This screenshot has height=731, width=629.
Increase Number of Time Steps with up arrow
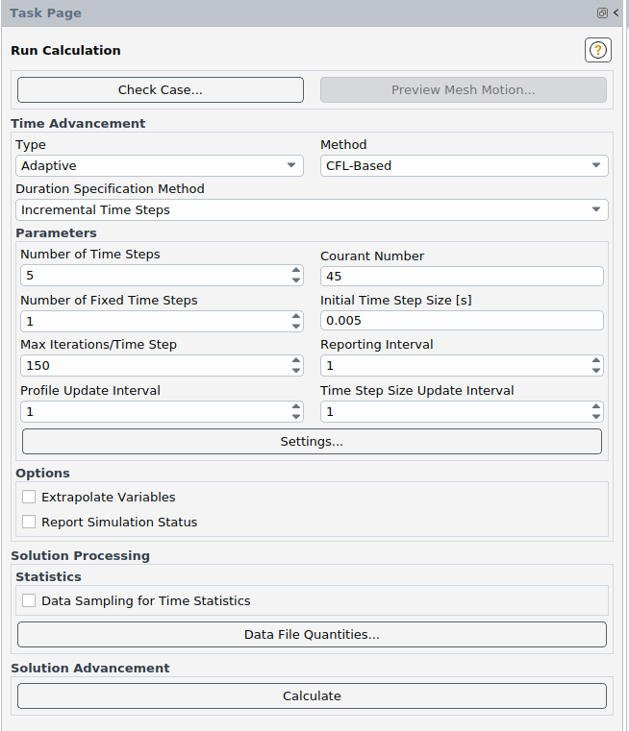click(x=296, y=271)
